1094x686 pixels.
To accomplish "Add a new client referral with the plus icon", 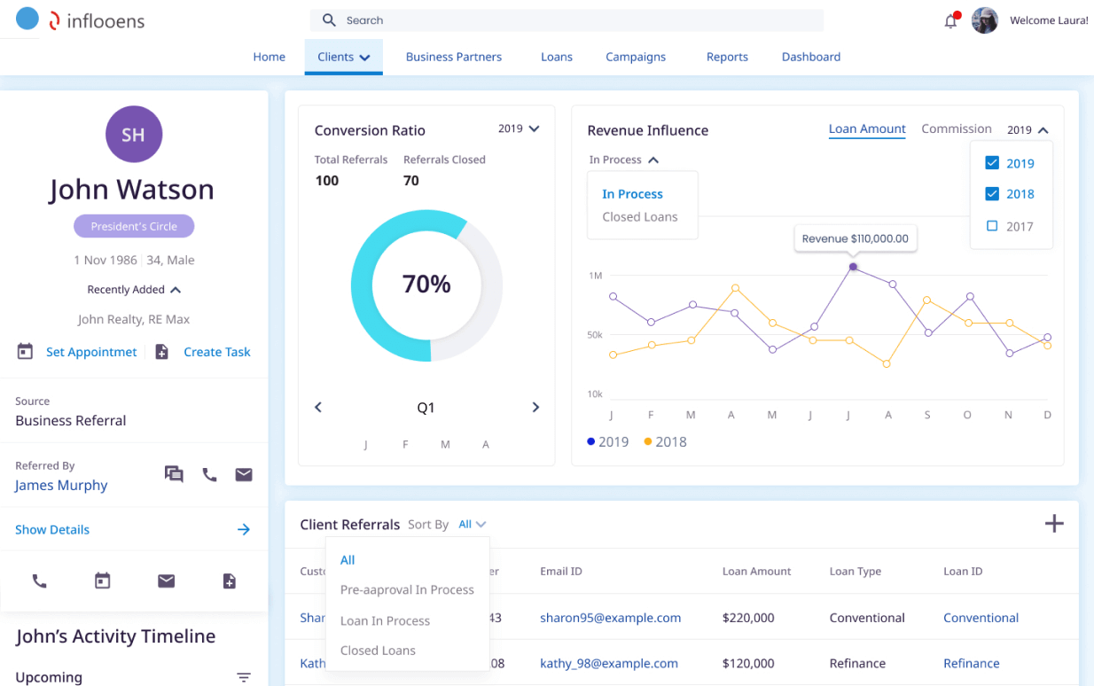I will [x=1054, y=524].
